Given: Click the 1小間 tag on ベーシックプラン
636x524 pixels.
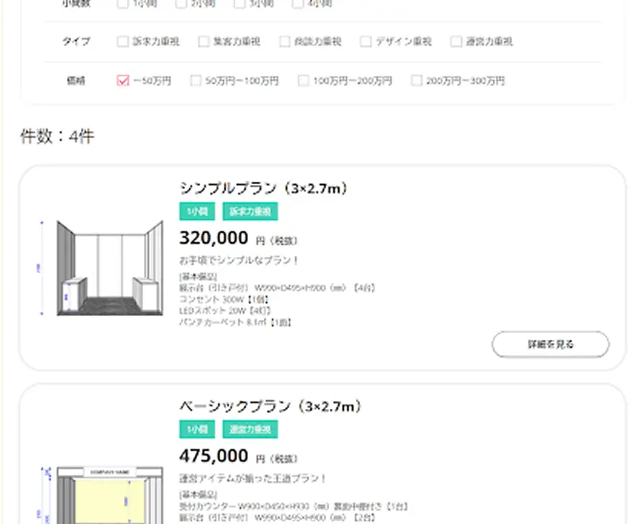Looking at the screenshot, I should coord(196,430).
